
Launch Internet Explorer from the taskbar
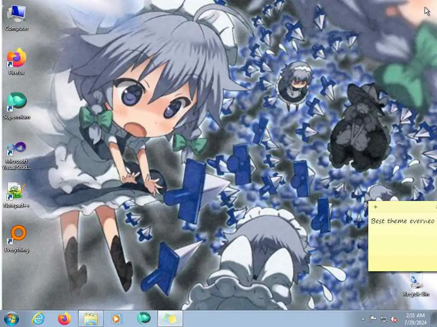coord(38,318)
